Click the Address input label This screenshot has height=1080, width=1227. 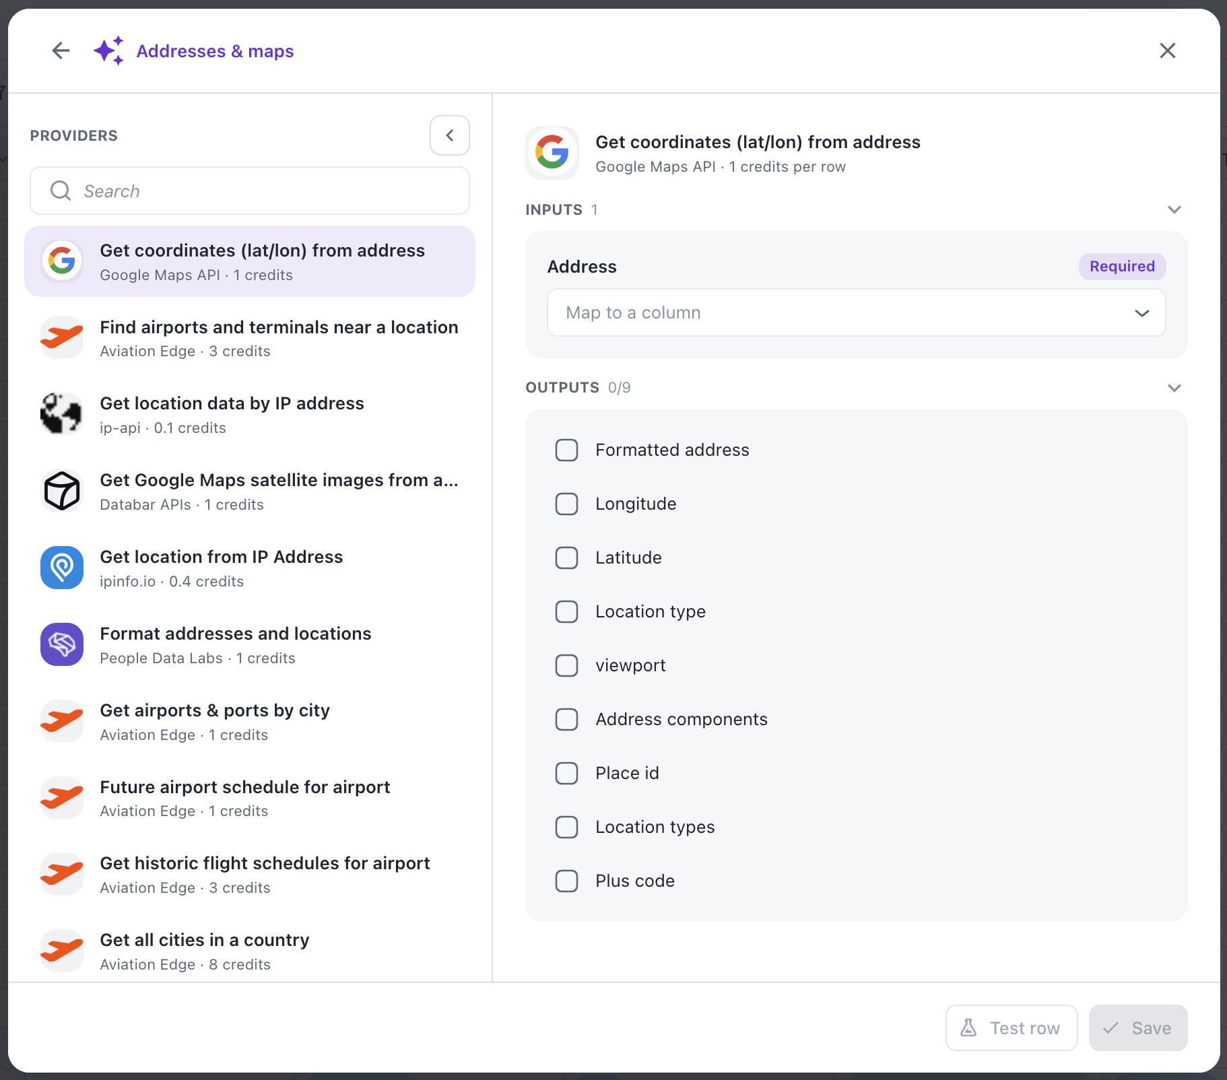[582, 267]
